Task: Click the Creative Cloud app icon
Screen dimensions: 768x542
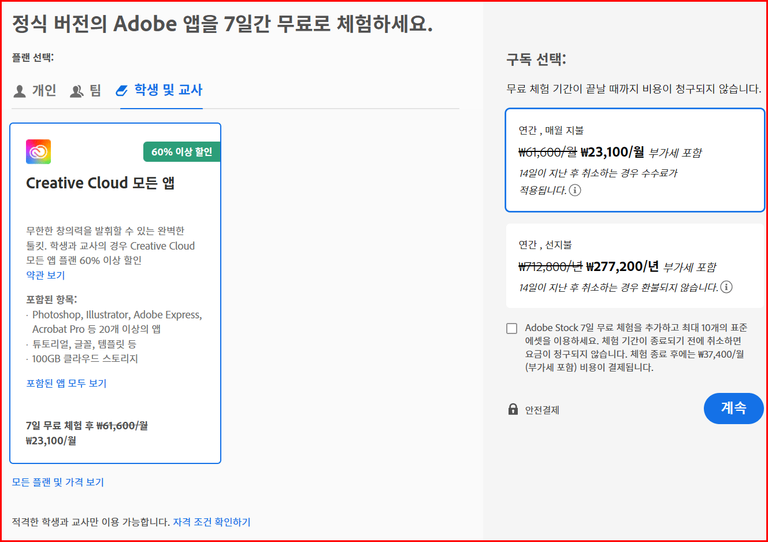Action: (x=38, y=151)
